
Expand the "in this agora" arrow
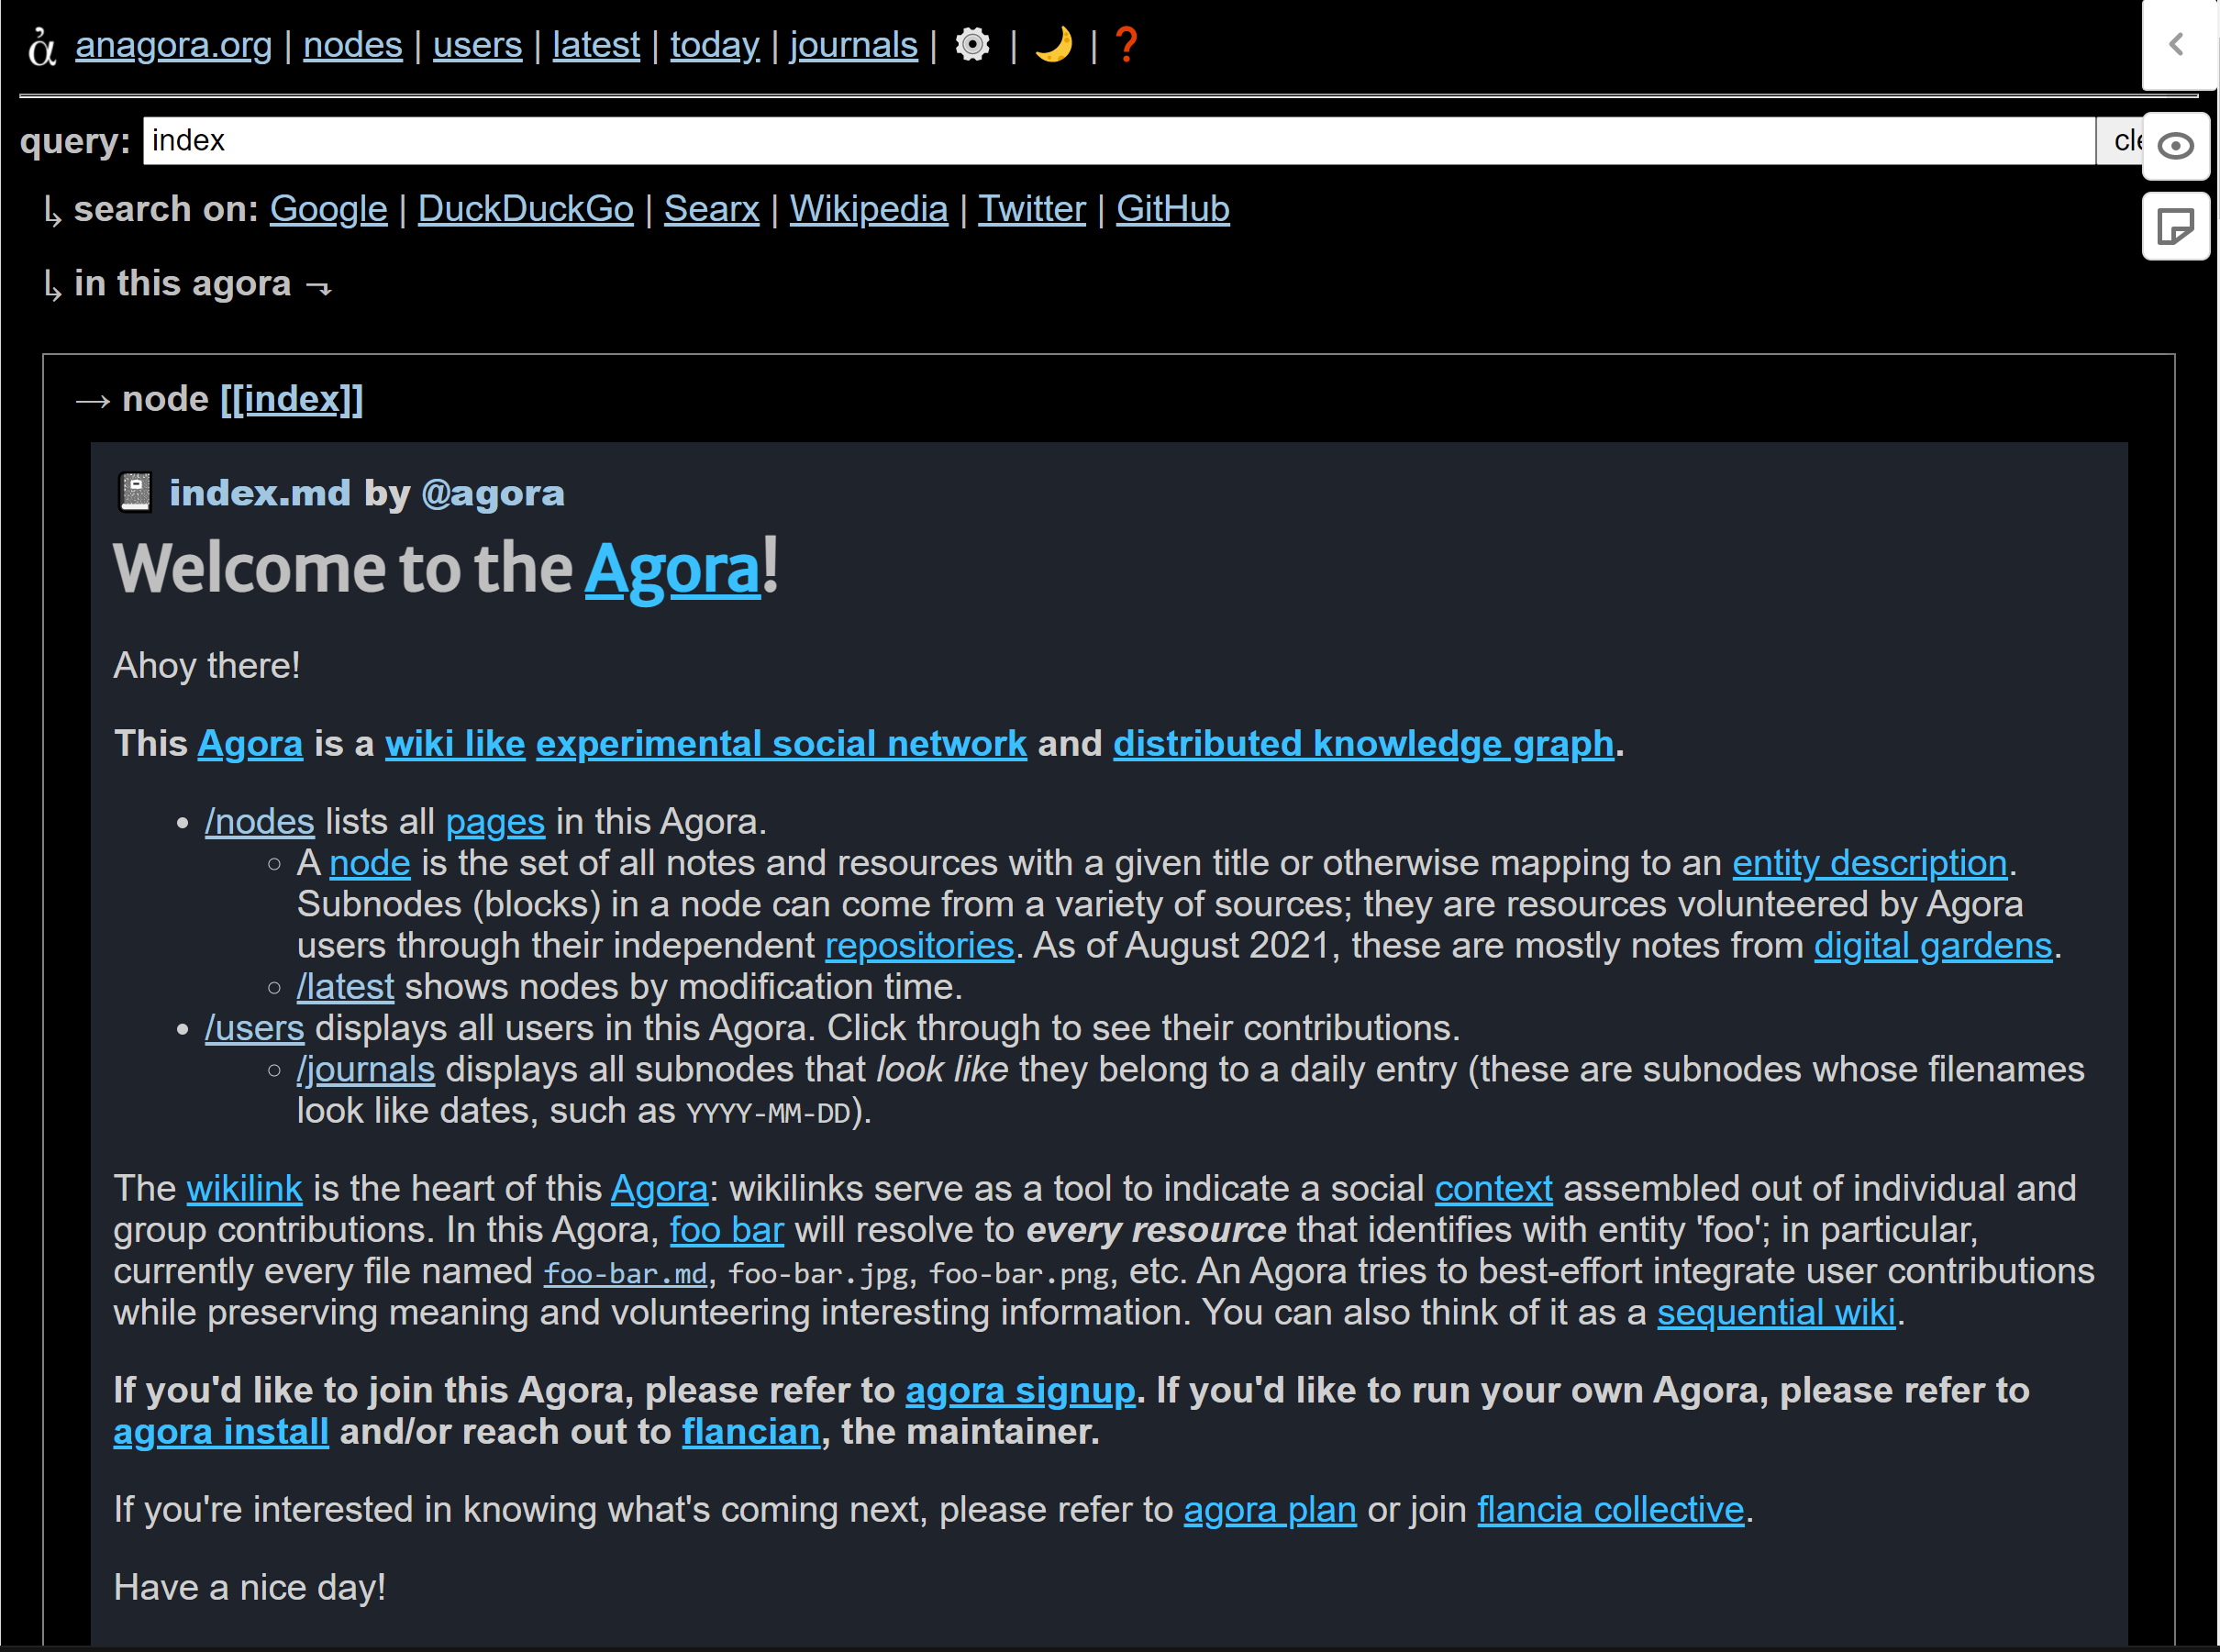pyautogui.click(x=318, y=288)
